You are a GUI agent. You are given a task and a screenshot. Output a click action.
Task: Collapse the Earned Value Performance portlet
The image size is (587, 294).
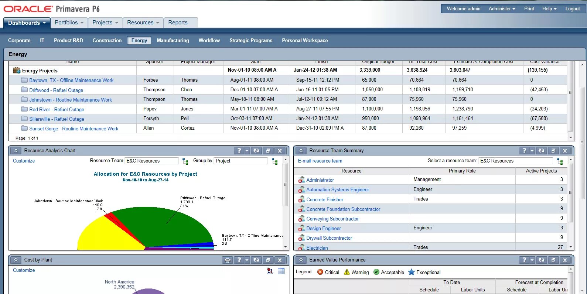pyautogui.click(x=301, y=260)
